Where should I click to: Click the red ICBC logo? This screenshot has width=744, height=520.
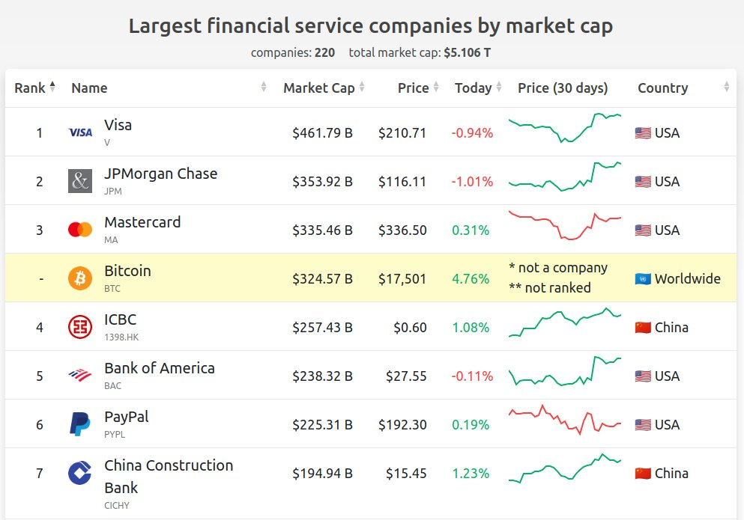[x=80, y=327]
